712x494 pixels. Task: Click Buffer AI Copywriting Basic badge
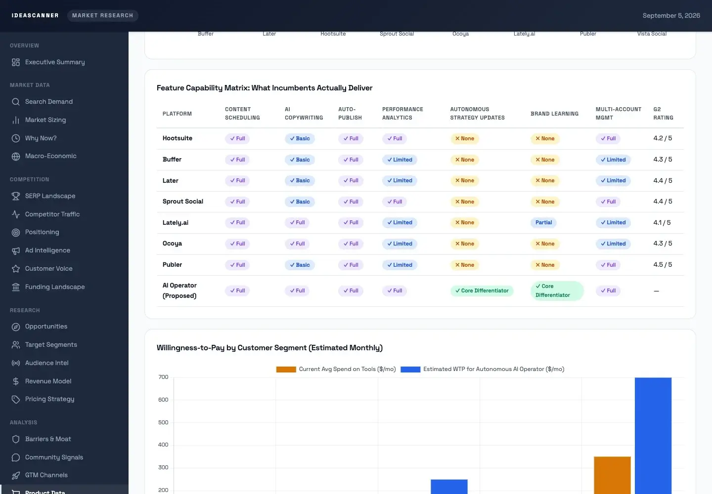click(300, 160)
